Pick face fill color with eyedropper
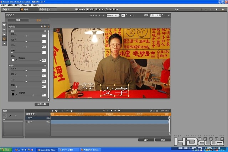Image resolution: width=228 pixels, height=152 pixels. click(x=16, y=60)
